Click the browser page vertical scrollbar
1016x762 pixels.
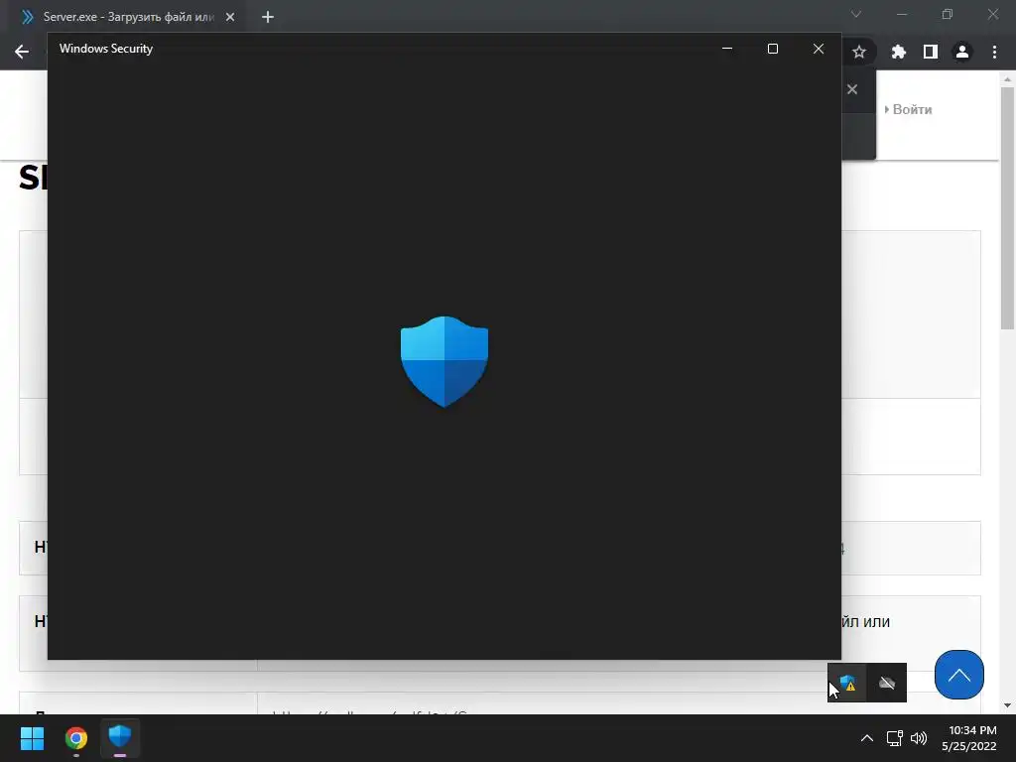point(1006,207)
